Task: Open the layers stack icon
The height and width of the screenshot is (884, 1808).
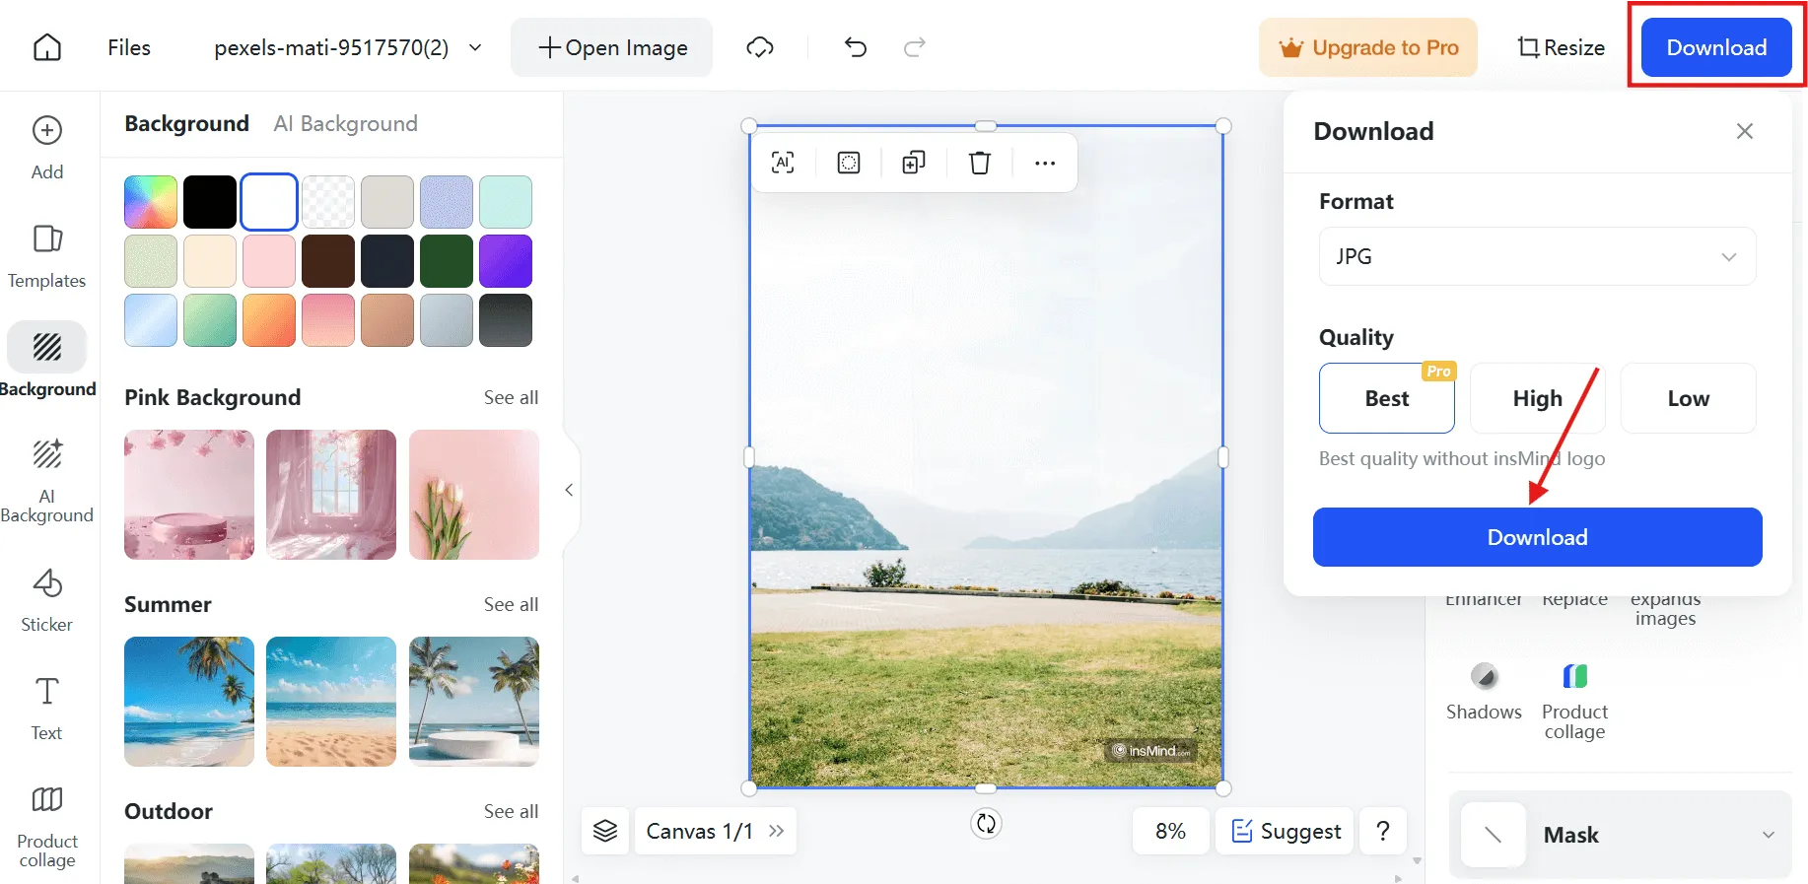Action: pyautogui.click(x=605, y=831)
